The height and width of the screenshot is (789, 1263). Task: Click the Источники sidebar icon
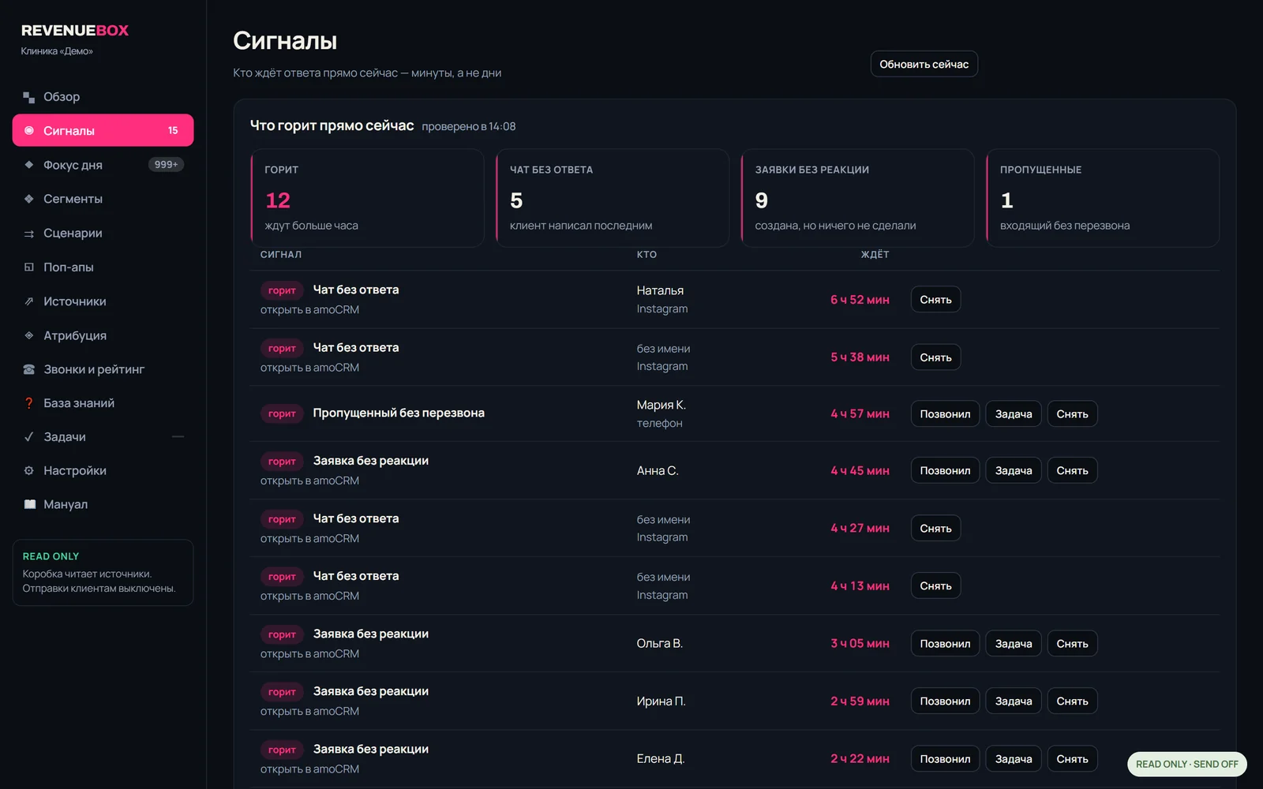click(x=29, y=301)
